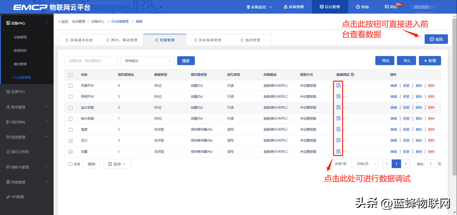Switch to 历史报表管理 tab
The width and height of the screenshot is (457, 215).
tap(207, 40)
